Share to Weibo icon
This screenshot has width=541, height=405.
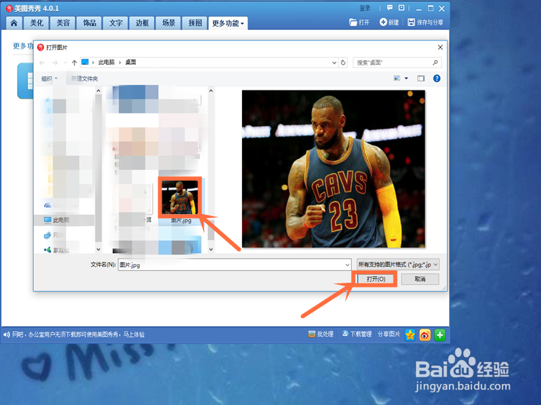(425, 335)
